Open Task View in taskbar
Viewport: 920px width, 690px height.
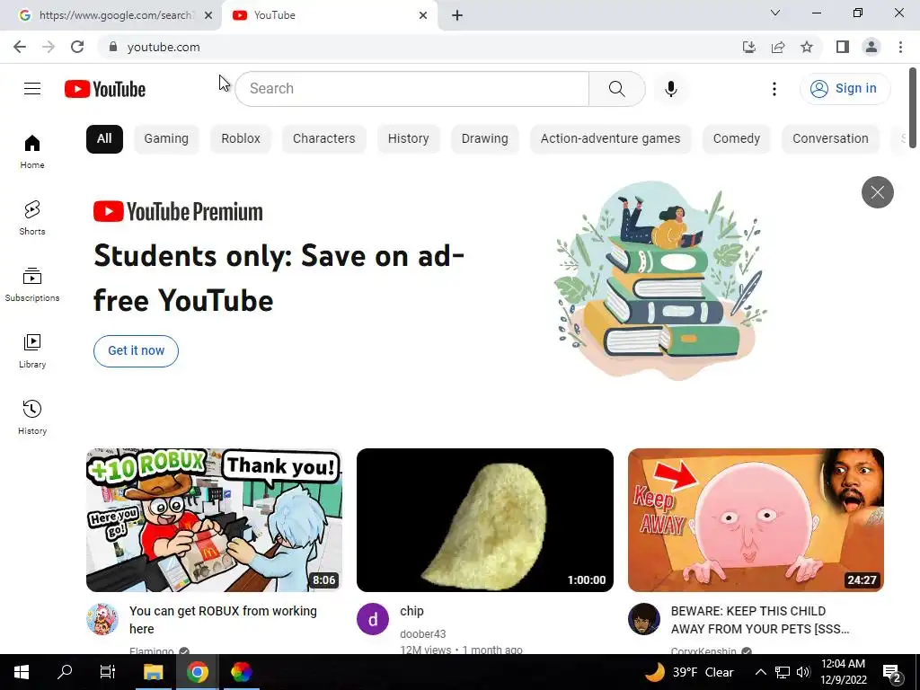point(108,672)
